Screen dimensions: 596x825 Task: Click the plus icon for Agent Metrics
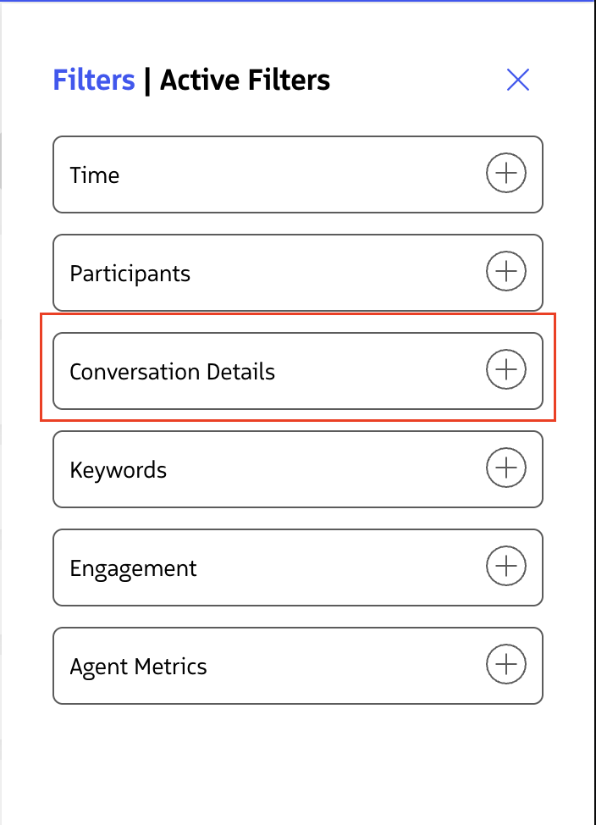click(505, 664)
